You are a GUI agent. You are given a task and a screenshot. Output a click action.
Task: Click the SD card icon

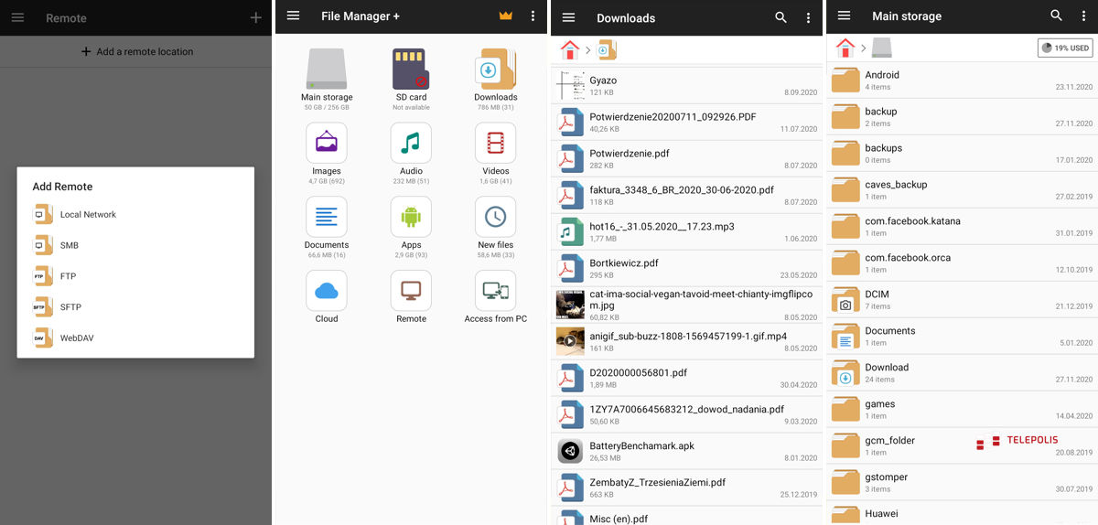(x=411, y=69)
